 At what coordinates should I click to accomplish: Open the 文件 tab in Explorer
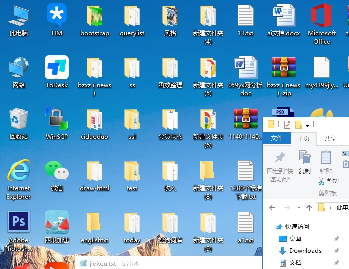277,138
